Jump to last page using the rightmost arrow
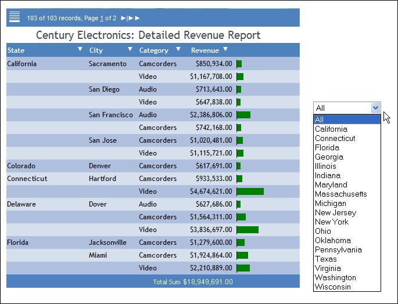 point(137,18)
